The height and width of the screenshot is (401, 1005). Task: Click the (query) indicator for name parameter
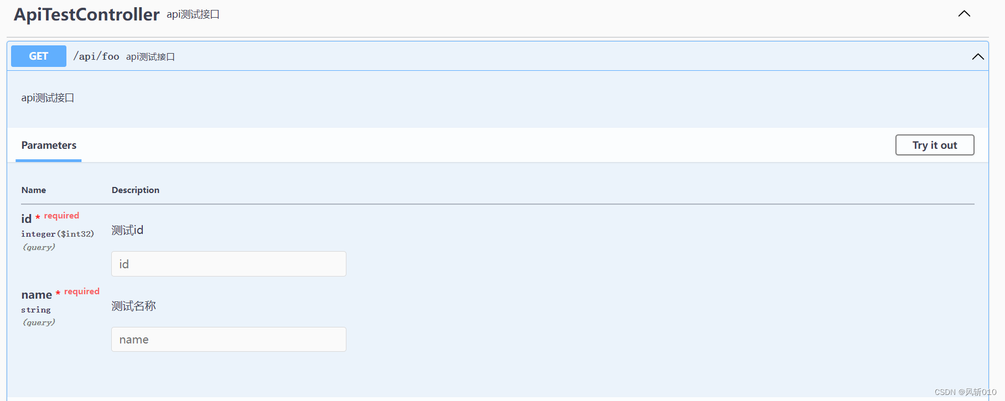click(39, 322)
